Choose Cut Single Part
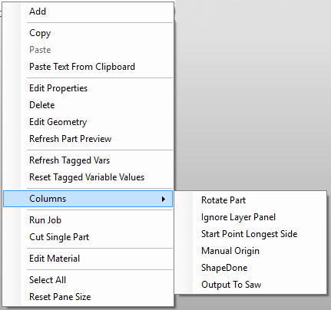The width and height of the screenshot is (331, 310). point(88,237)
